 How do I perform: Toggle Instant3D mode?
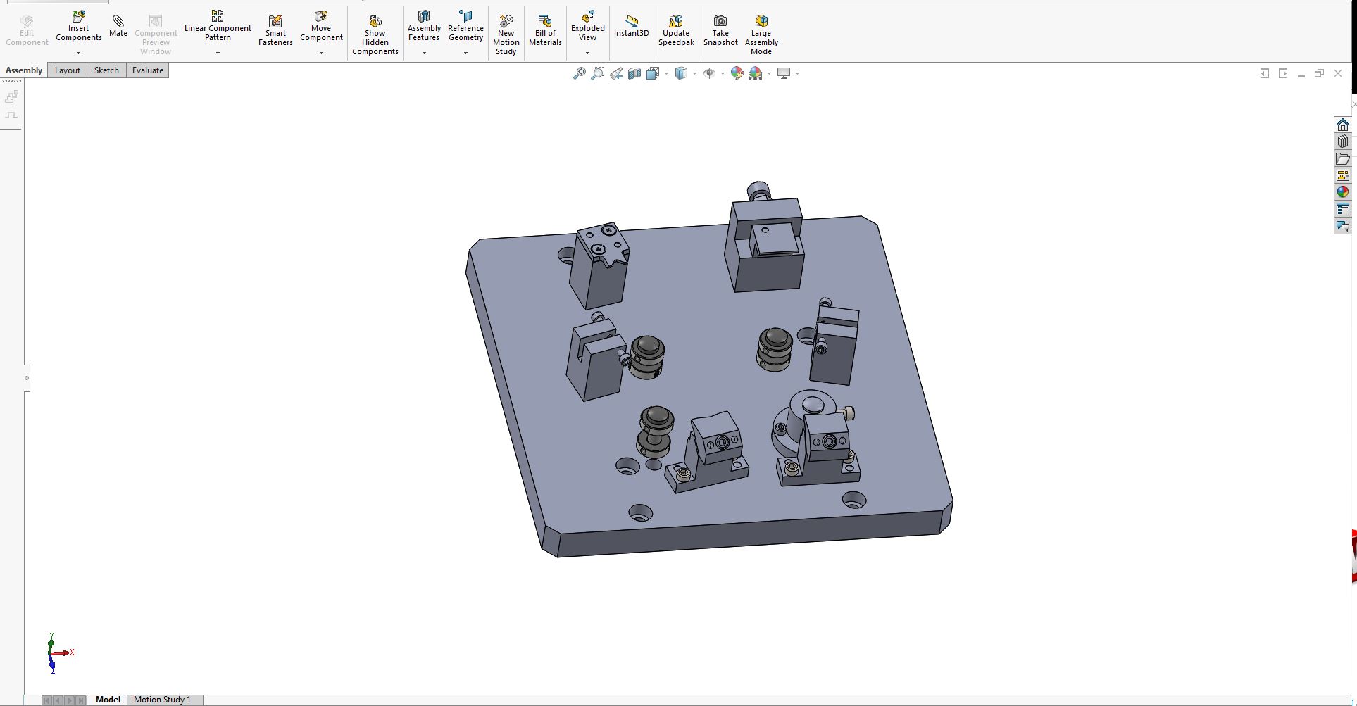pos(631,26)
